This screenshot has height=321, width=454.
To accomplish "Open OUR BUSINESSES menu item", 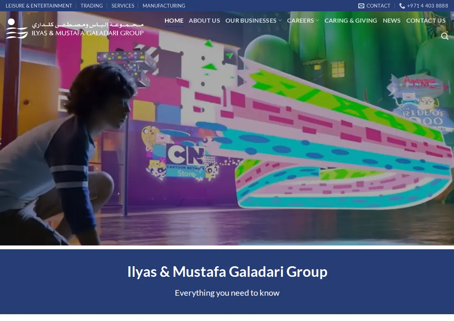I will [251, 20].
